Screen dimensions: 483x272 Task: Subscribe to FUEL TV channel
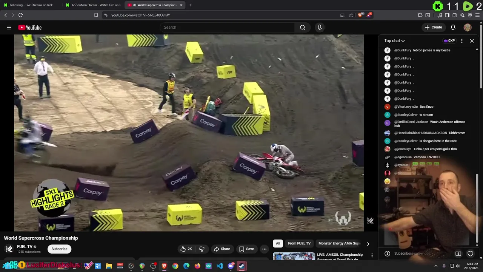click(59, 249)
